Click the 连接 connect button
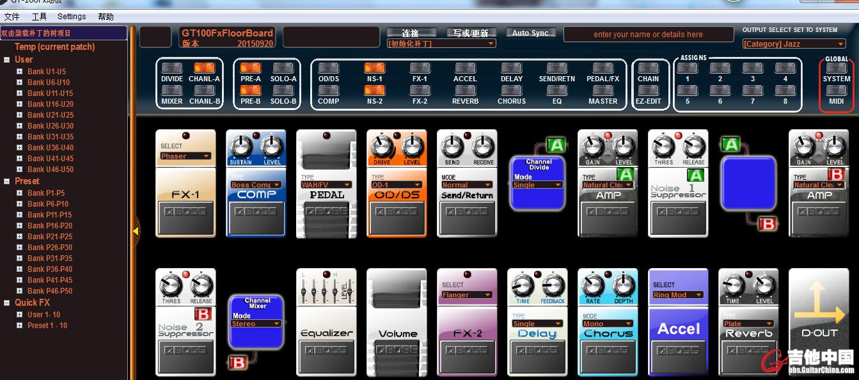Screen dimensions: 859x380 pyautogui.click(x=411, y=33)
